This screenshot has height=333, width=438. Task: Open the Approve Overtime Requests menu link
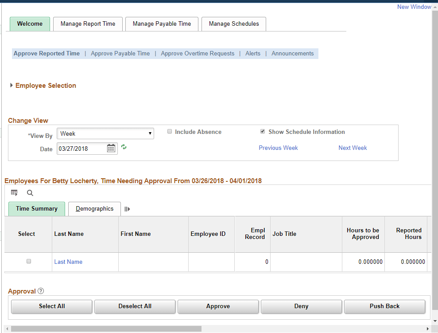(x=198, y=53)
